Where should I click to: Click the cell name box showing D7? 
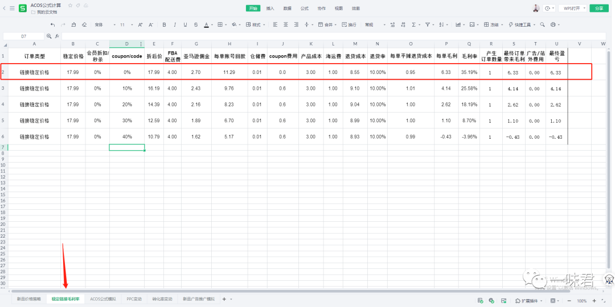tap(24, 36)
